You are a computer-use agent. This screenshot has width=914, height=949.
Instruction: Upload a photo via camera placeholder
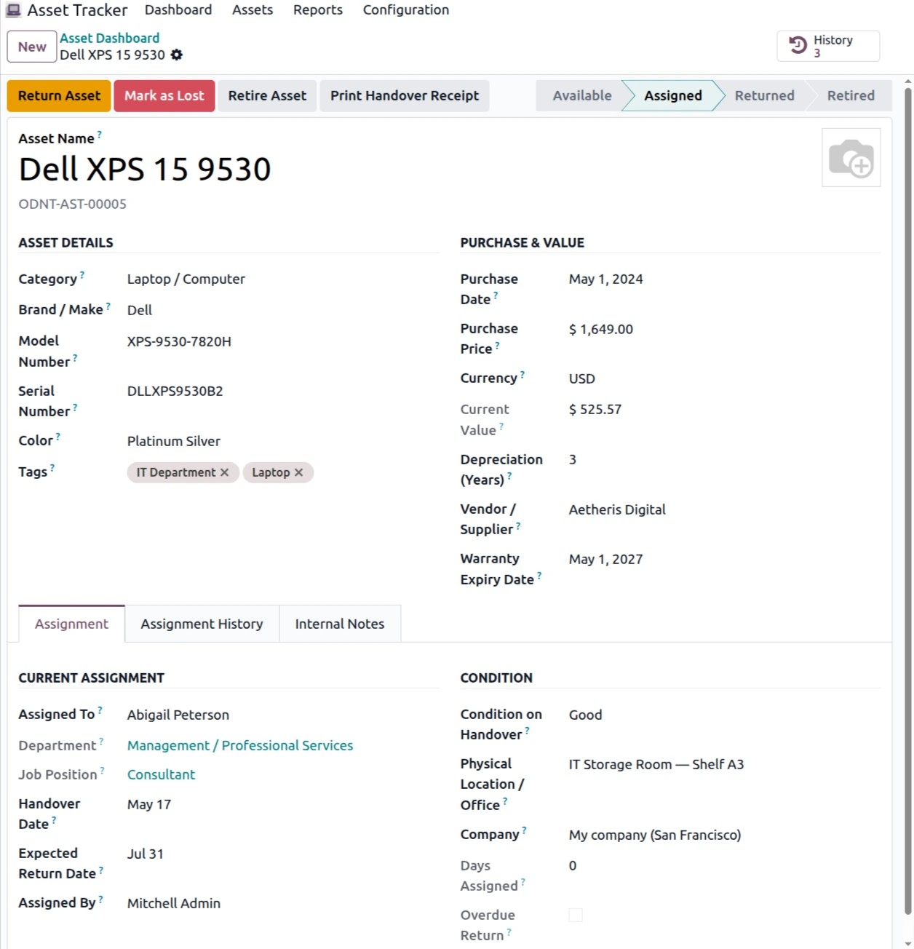(x=851, y=158)
